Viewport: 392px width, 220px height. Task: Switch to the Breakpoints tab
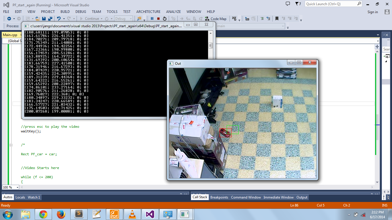[219, 197]
